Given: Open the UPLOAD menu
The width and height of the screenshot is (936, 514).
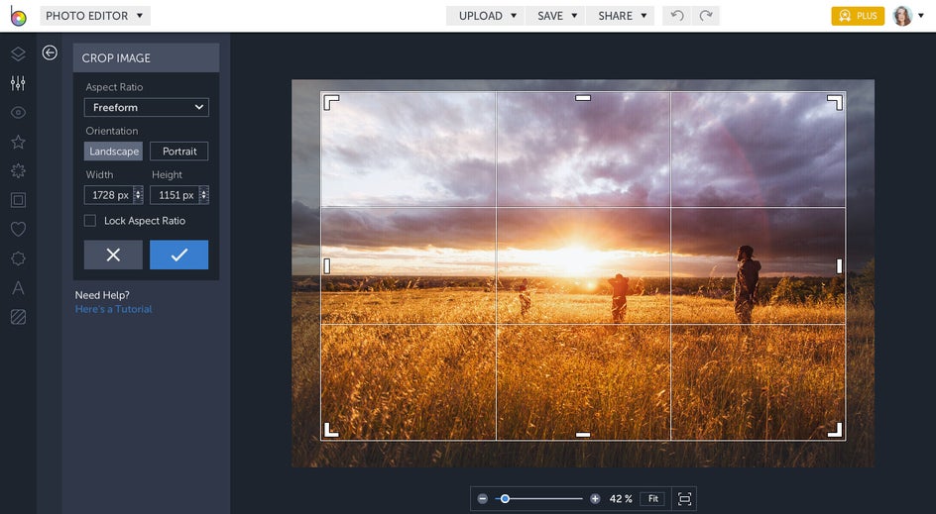Looking at the screenshot, I should click(x=486, y=16).
